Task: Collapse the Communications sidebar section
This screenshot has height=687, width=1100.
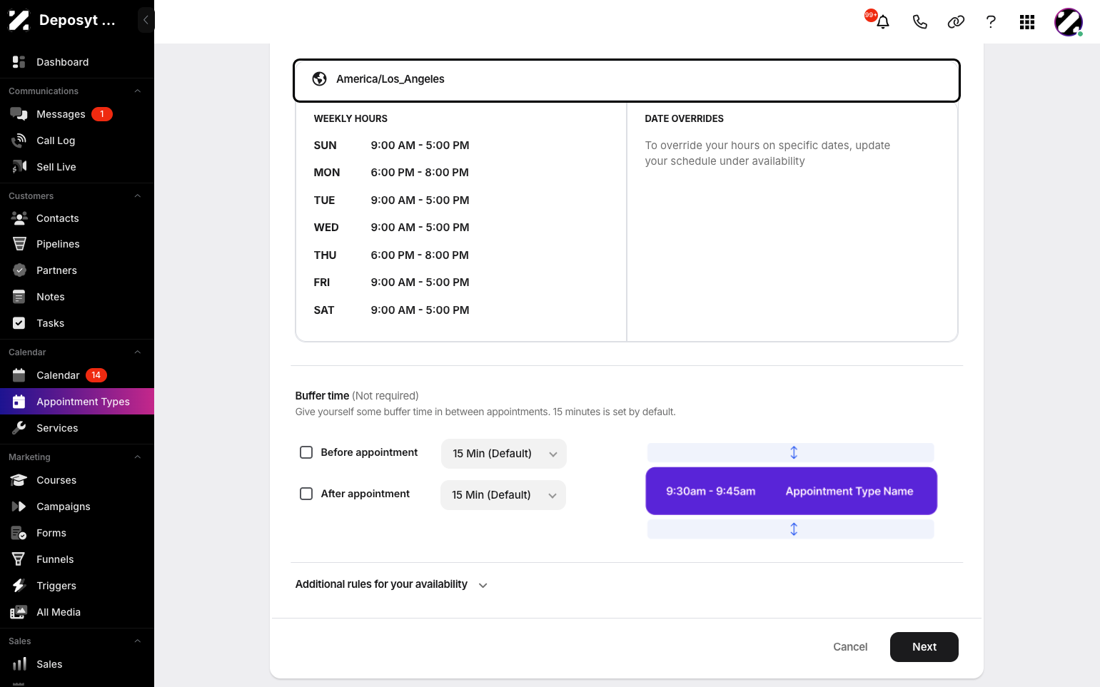Action: tap(138, 91)
